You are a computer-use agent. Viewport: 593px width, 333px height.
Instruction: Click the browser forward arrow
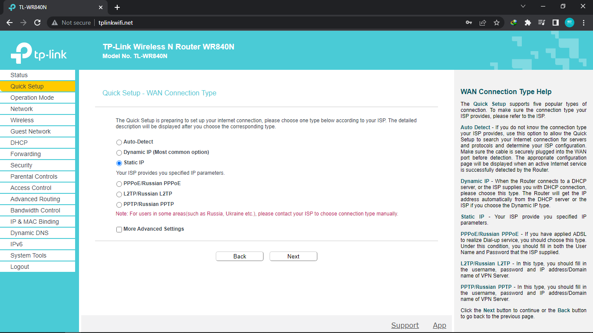point(23,23)
